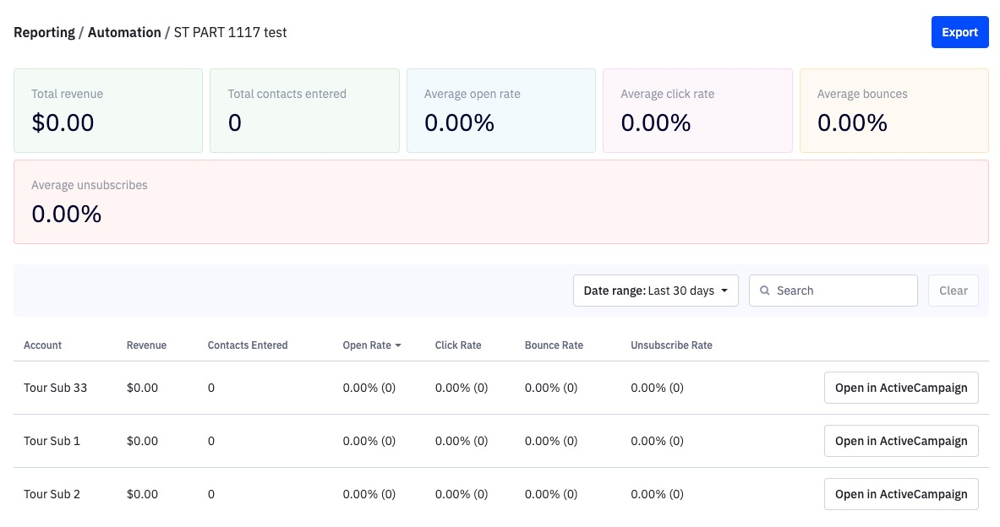
Task: Click the Export button
Action: click(959, 32)
